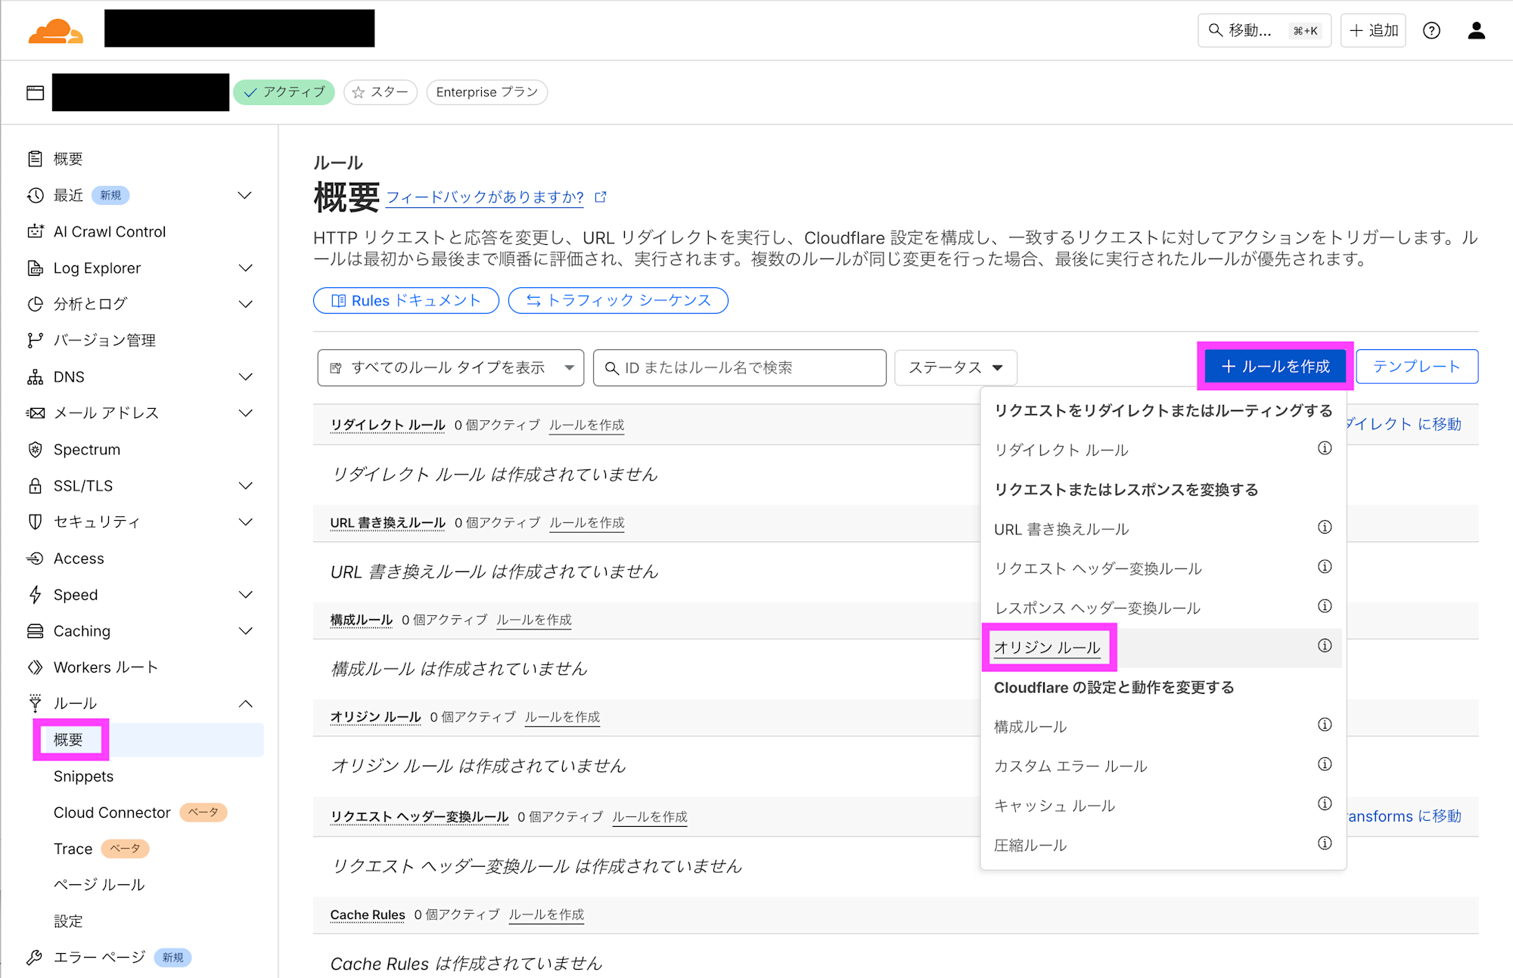
Task: Open DNS via its sidebar icon
Action: (35, 376)
